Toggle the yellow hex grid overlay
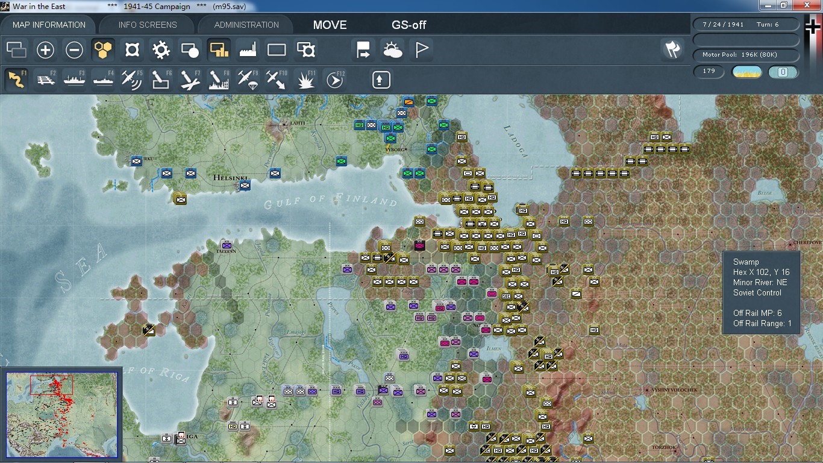Image resolution: width=823 pixels, height=463 pixels. pos(103,50)
